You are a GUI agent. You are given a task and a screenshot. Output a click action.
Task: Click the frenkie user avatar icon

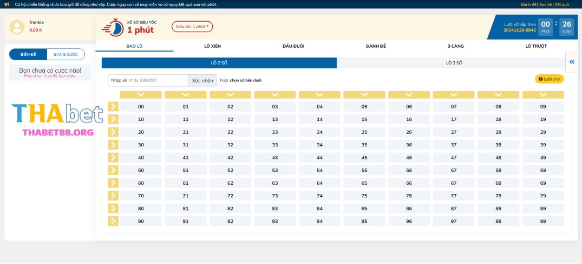click(x=17, y=27)
